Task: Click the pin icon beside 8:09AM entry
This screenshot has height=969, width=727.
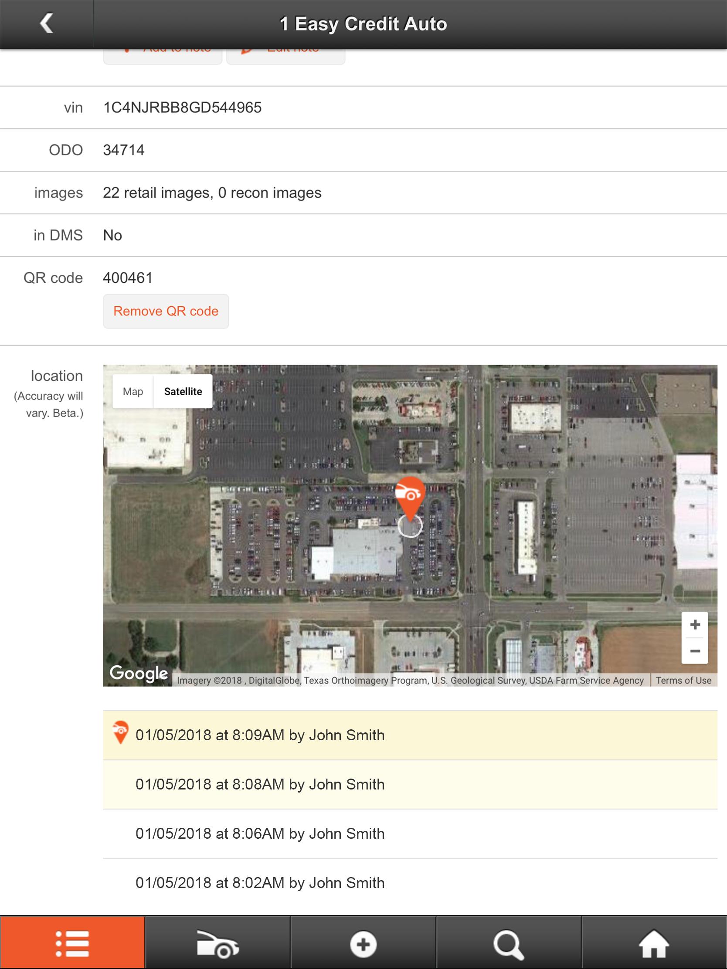Action: click(x=120, y=732)
